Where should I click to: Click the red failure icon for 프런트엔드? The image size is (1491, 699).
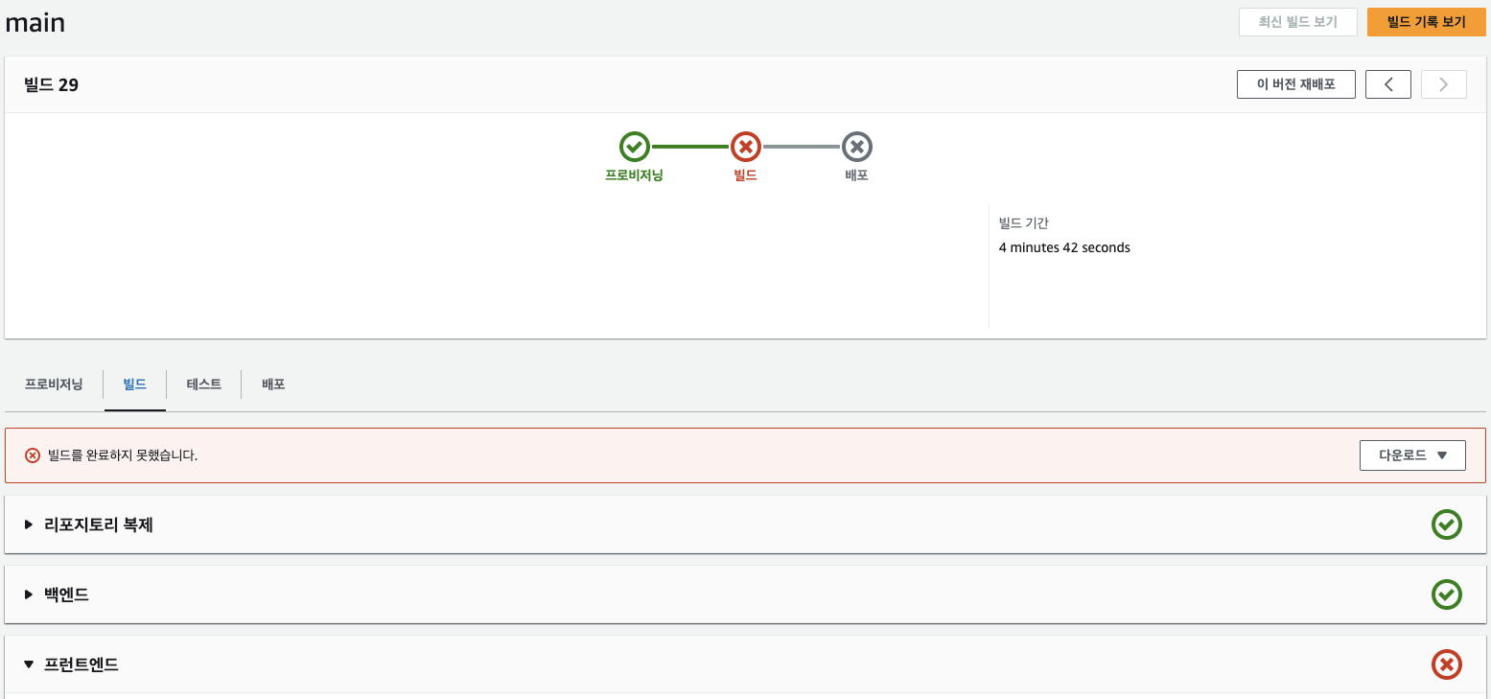pos(1447,664)
